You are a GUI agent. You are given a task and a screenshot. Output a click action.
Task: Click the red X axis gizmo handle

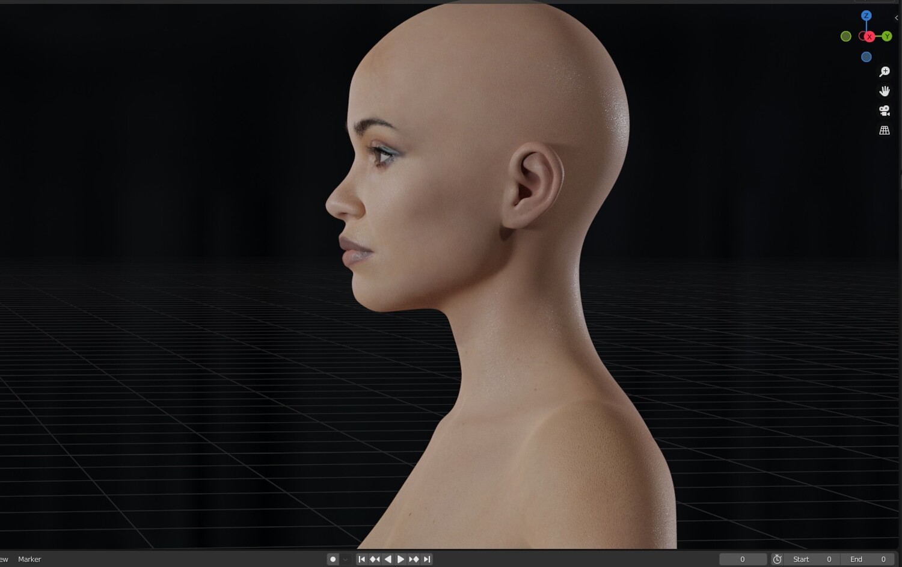pyautogui.click(x=869, y=37)
